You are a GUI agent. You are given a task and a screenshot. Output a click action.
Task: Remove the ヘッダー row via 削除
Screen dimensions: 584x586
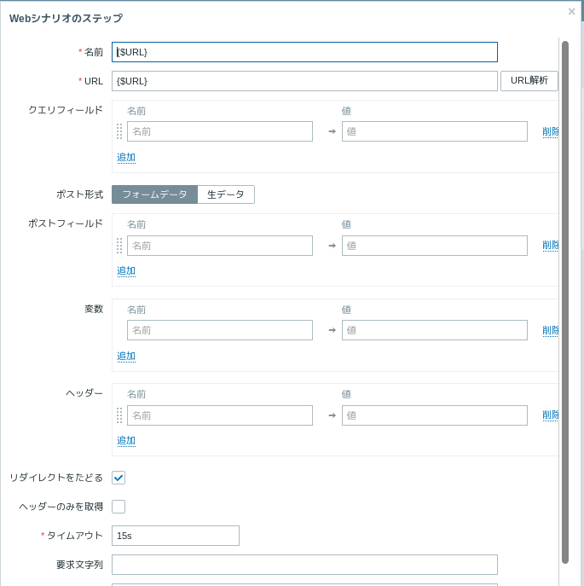551,415
